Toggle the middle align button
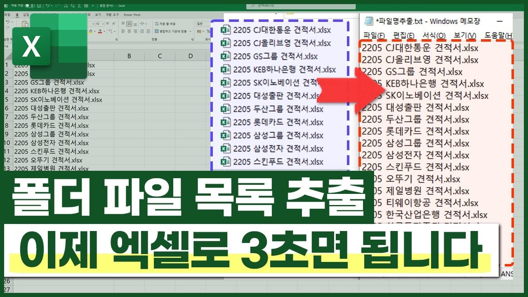The height and width of the screenshot is (297, 528). click(129, 24)
